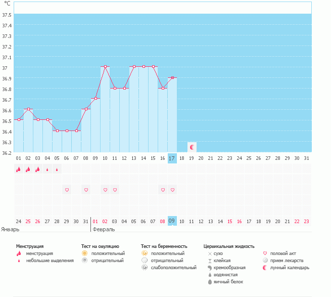Click the egg white cervical fluid legend icon

(x=210, y=281)
